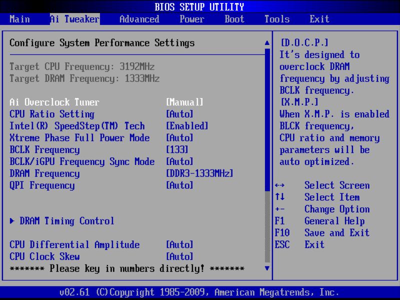Click the BCLK Frequency [133] field
This screenshot has width=400, height=300.
(x=177, y=149)
